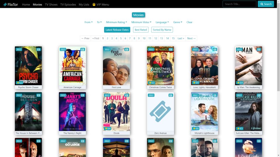Click the film icon on Doula poster
The image size is (280, 157).
point(127,95)
